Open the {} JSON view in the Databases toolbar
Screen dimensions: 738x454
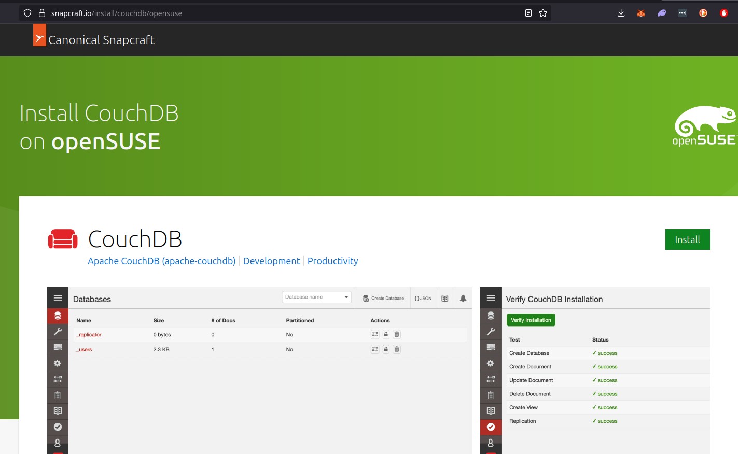click(423, 298)
